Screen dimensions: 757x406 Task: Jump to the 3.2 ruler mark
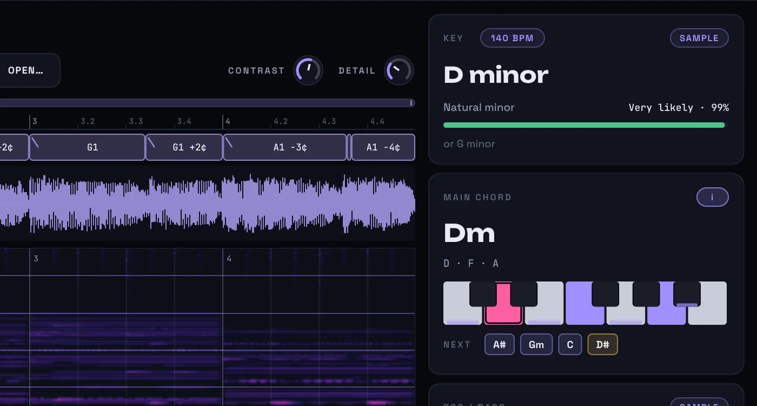click(x=88, y=121)
